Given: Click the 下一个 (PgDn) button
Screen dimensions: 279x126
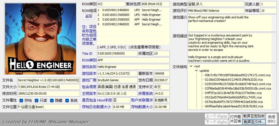Looking at the screenshot, I should tap(216, 122).
